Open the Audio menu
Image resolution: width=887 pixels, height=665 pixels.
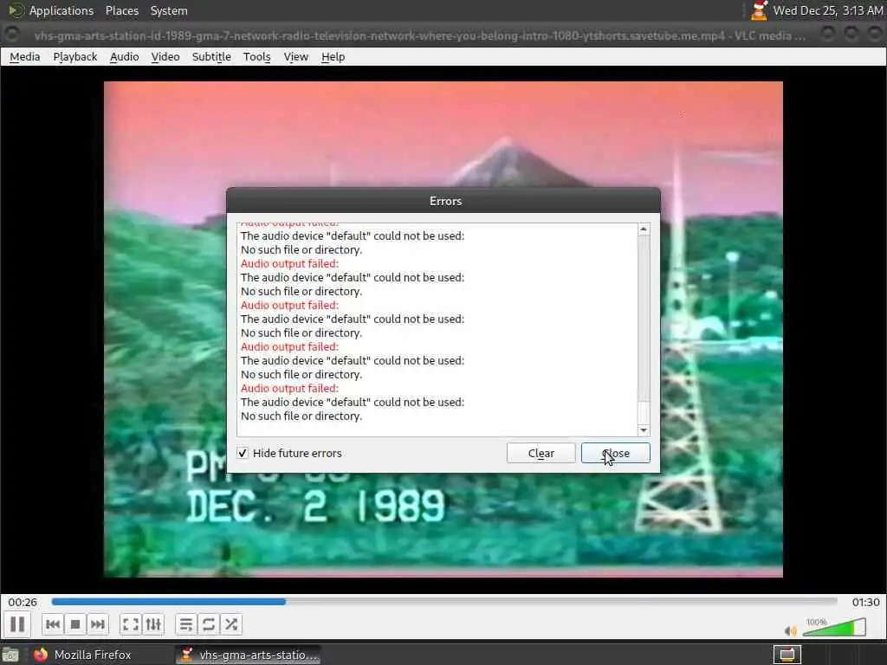125,56
